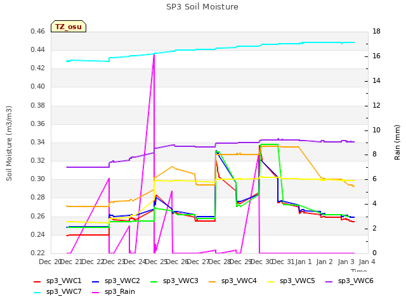Screen dimensions: 406x304
Task: Click the SP3 Soil Moisture chart title
Action: (202, 7)
